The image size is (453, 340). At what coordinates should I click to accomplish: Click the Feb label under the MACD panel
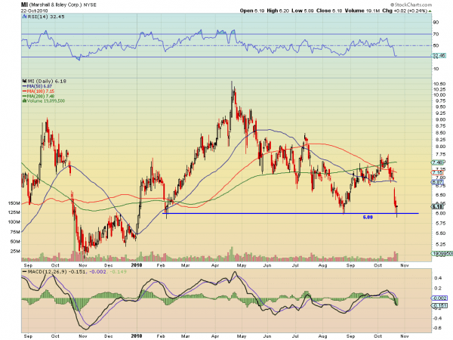161,336
